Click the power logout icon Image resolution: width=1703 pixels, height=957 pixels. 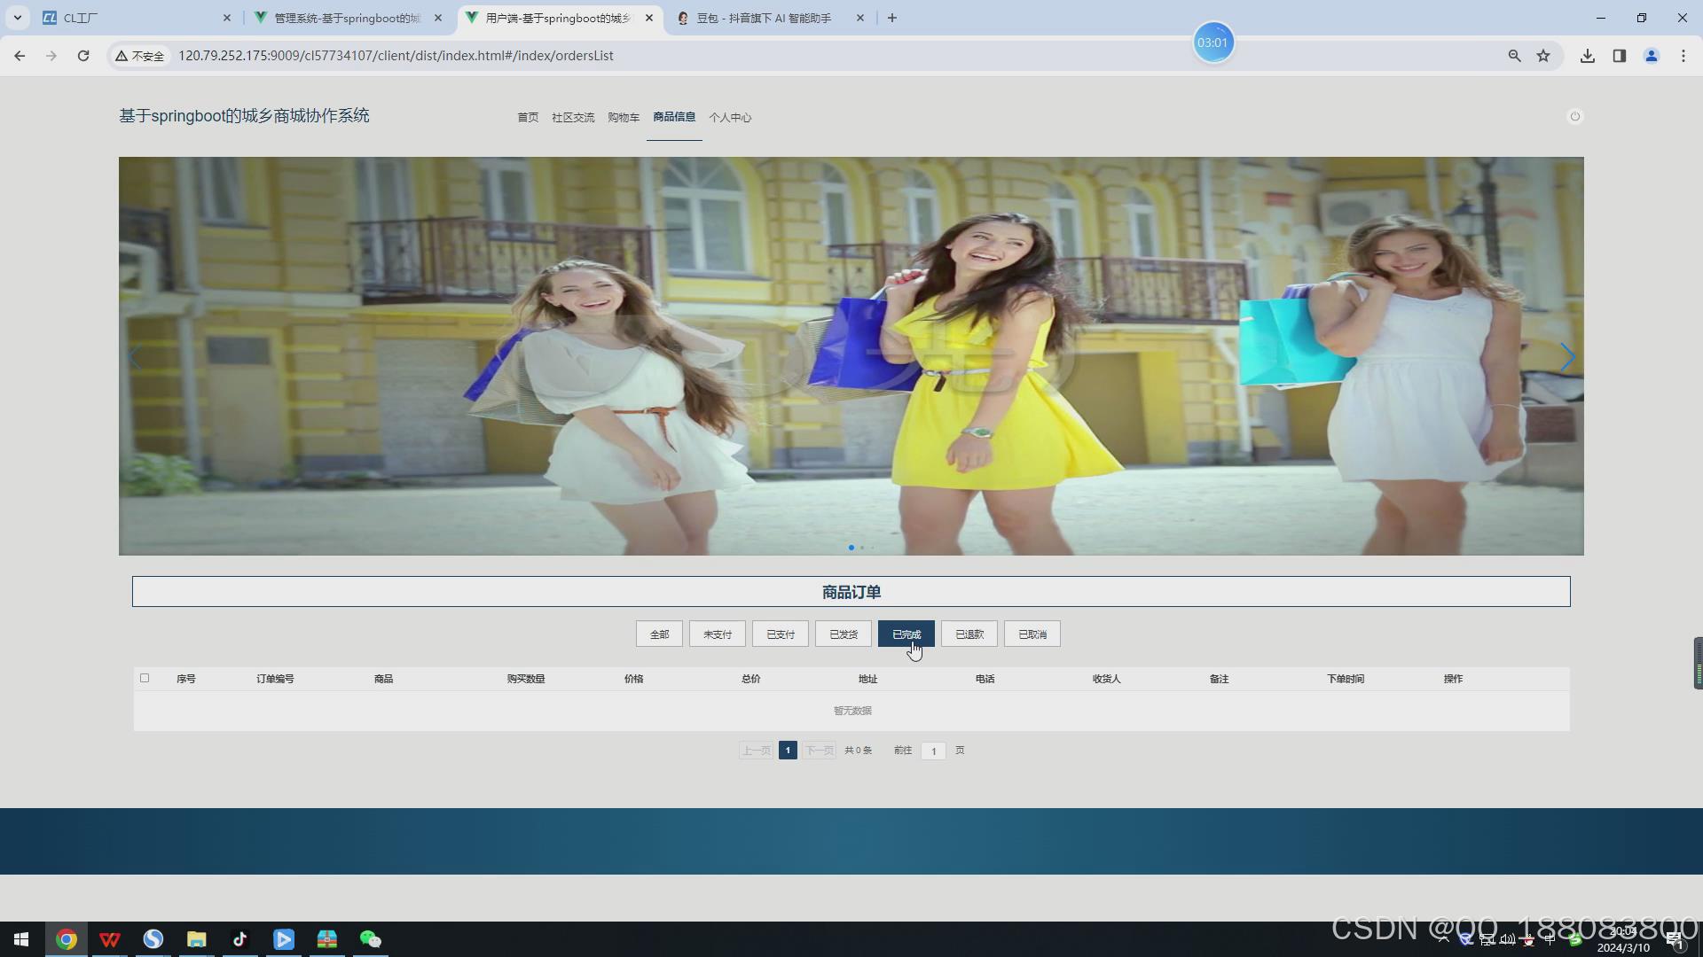1574,116
